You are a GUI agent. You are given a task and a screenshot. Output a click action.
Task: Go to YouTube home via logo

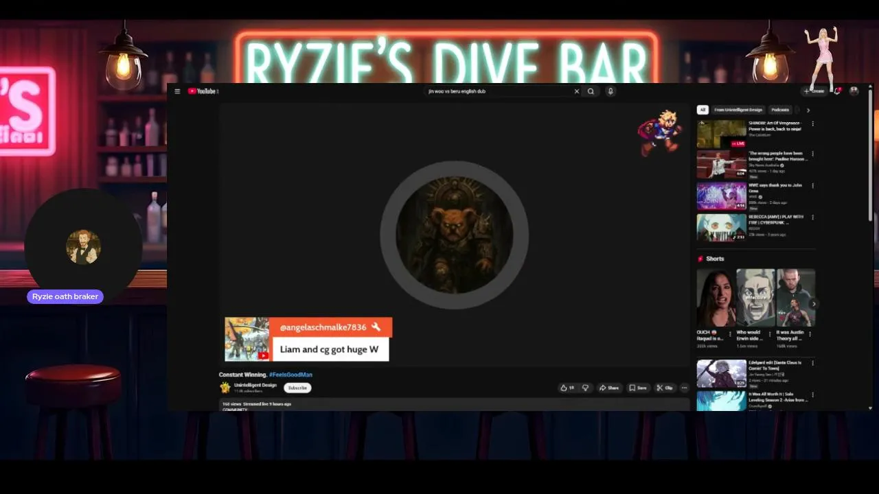pos(203,91)
